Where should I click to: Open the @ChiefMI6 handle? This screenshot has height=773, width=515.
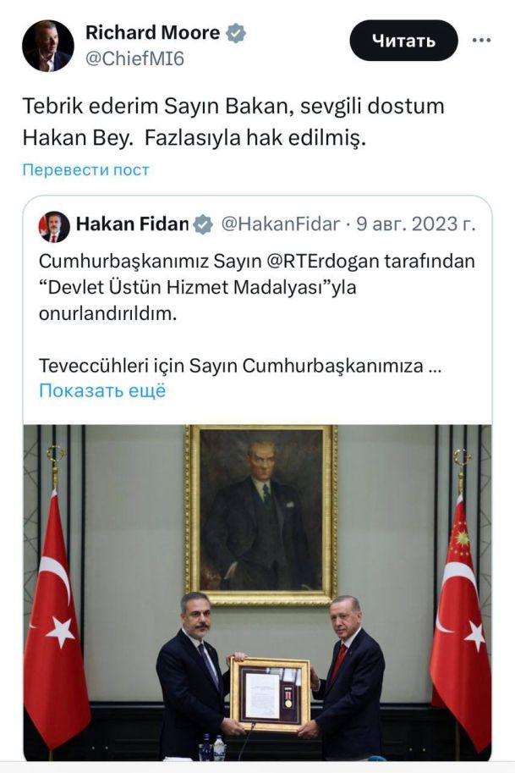pos(135,58)
